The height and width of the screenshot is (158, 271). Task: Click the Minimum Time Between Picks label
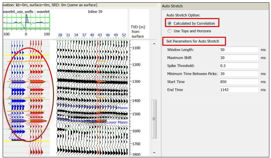click(192, 73)
